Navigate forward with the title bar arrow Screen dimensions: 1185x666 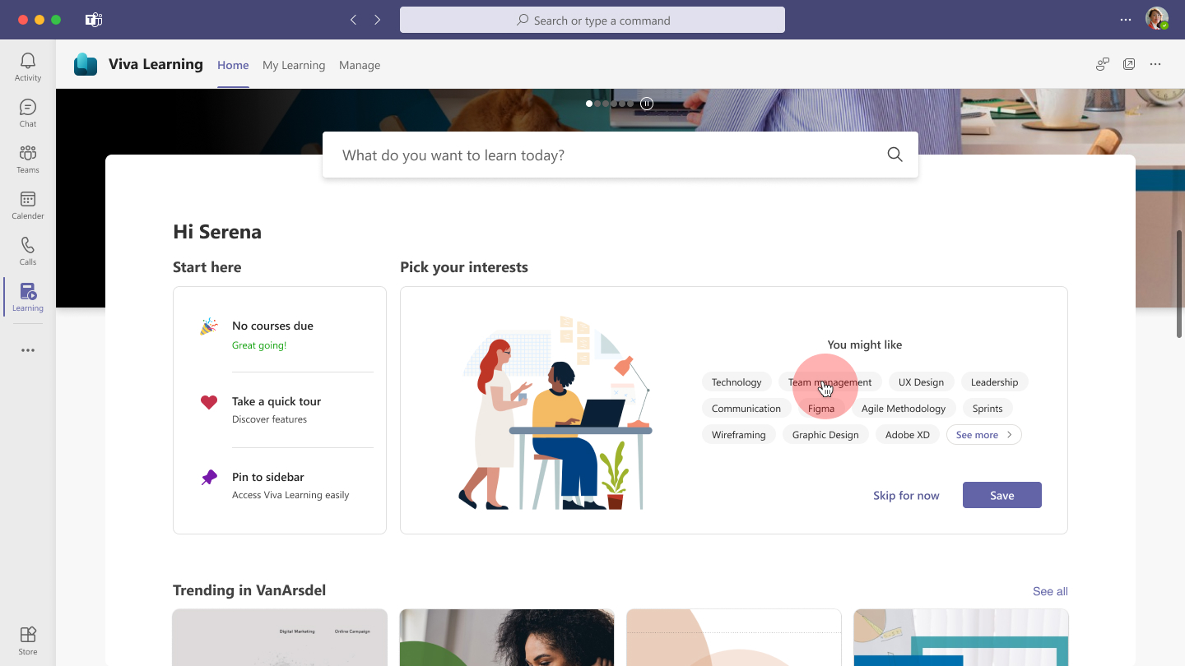click(378, 20)
